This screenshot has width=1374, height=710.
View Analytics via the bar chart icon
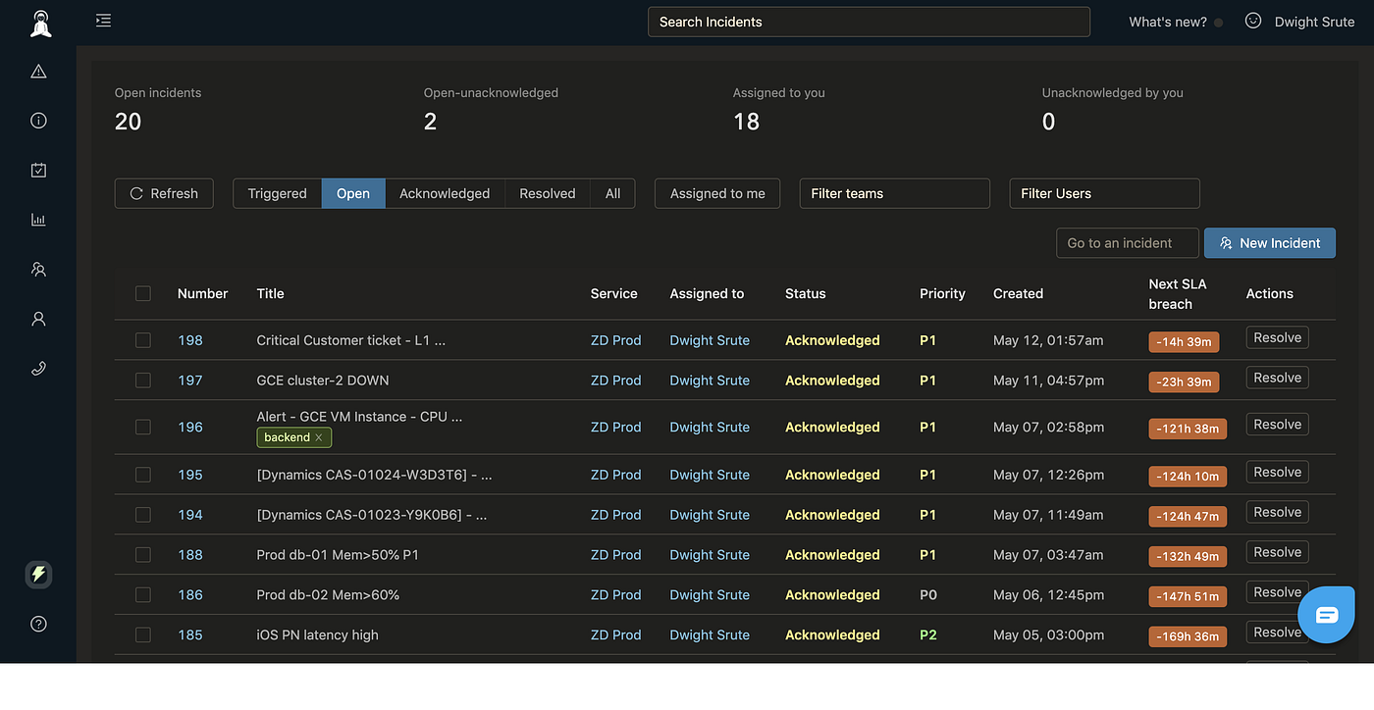(37, 219)
